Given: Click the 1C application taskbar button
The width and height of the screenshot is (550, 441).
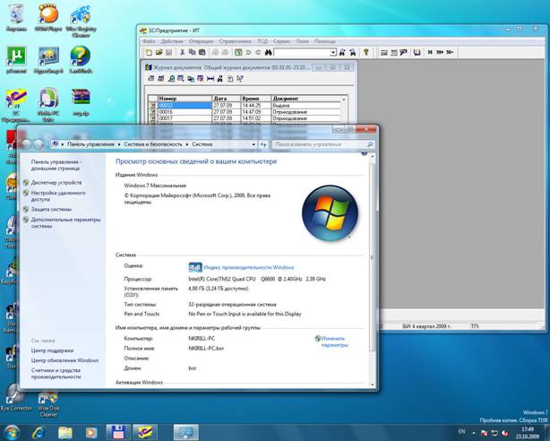Looking at the screenshot, I should [x=145, y=433].
